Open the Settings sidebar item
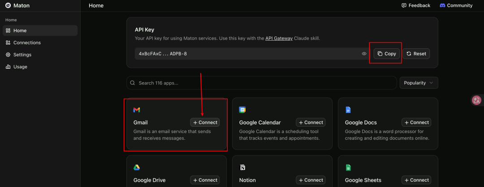This screenshot has width=484, height=187. pos(40,54)
